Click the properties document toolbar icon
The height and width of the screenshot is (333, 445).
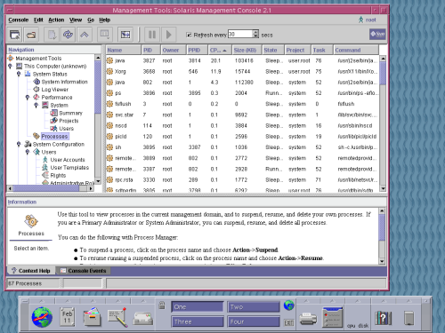52,35
